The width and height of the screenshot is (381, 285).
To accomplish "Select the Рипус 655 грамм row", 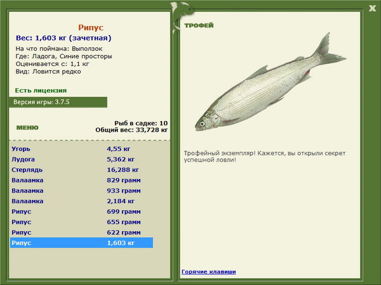I will (x=81, y=222).
